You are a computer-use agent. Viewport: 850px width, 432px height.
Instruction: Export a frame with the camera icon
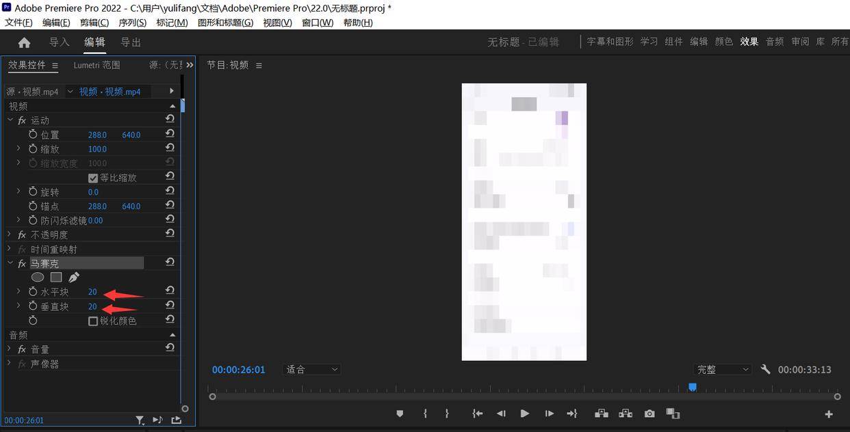(649, 414)
